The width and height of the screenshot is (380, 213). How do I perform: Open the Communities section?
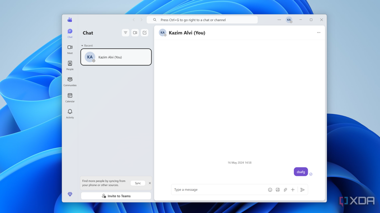click(x=70, y=81)
